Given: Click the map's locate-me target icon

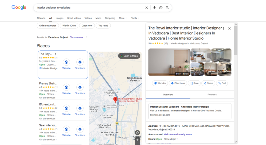Looking at the screenshot, I should click(x=137, y=133).
